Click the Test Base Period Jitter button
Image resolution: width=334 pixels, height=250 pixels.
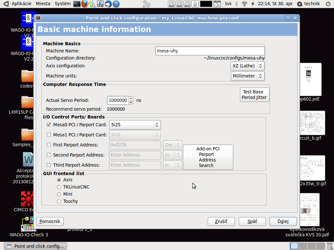click(254, 94)
